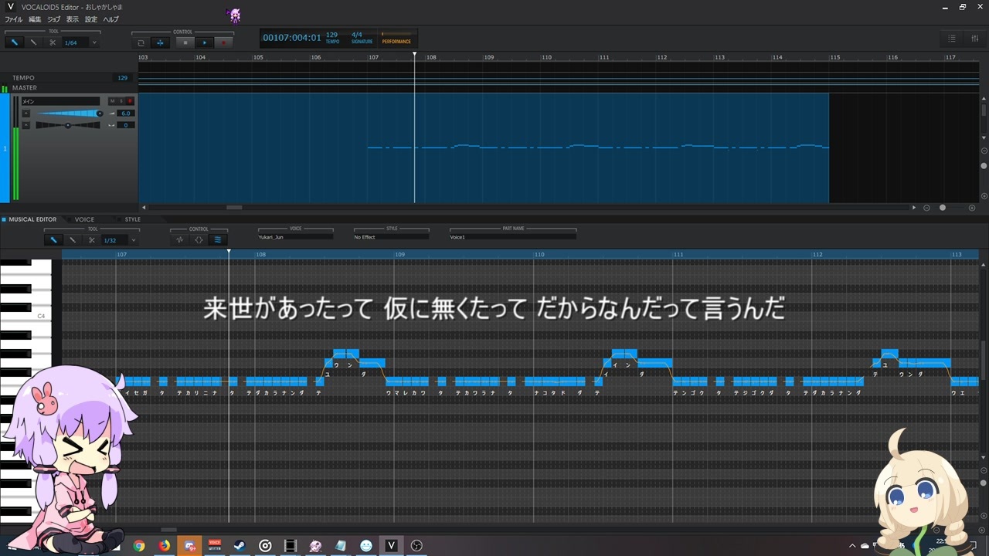Open the 1/32 quantize dropdown in Musical Editor

point(133,240)
